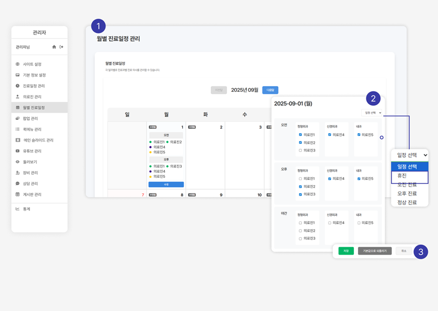Check 의료진3 under 오전 정형외과
438x311 pixels.
[x=300, y=150]
